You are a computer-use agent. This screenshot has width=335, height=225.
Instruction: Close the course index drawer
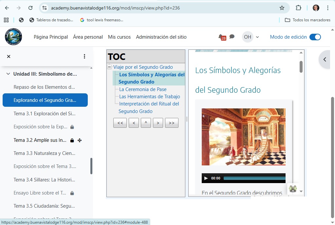click(9, 56)
